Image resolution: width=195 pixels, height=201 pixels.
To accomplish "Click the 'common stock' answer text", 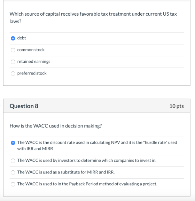I will click(31, 50).
